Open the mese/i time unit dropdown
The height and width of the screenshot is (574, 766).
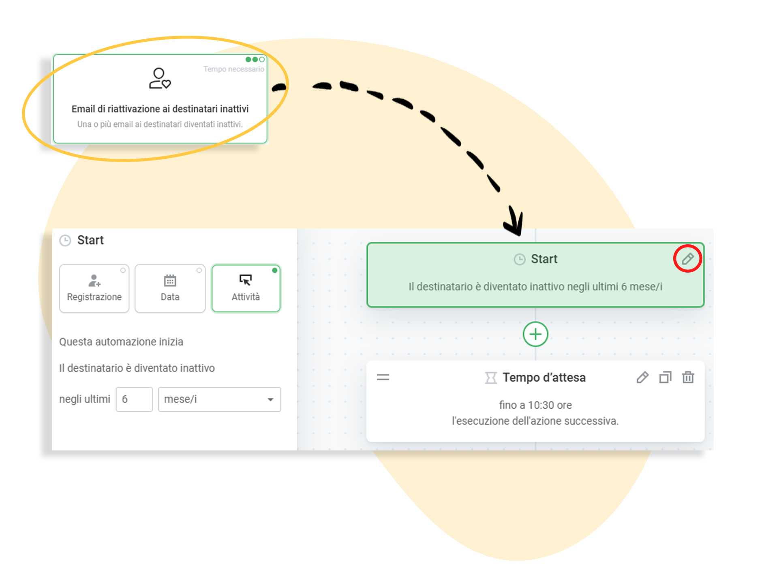pos(219,399)
